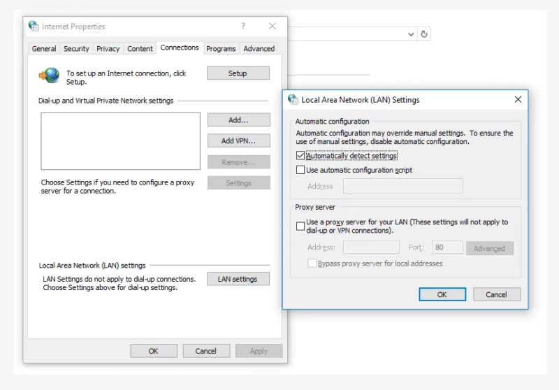This screenshot has width=559, height=390.
Task: Open LAN settings button
Action: click(238, 279)
